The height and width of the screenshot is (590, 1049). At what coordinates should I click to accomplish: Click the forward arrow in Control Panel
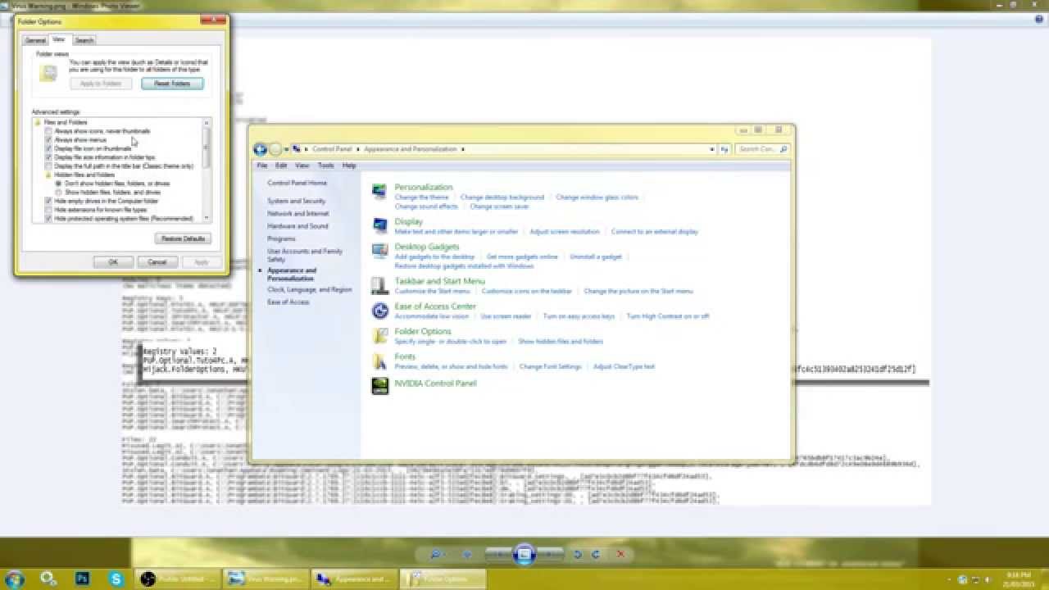(x=275, y=149)
